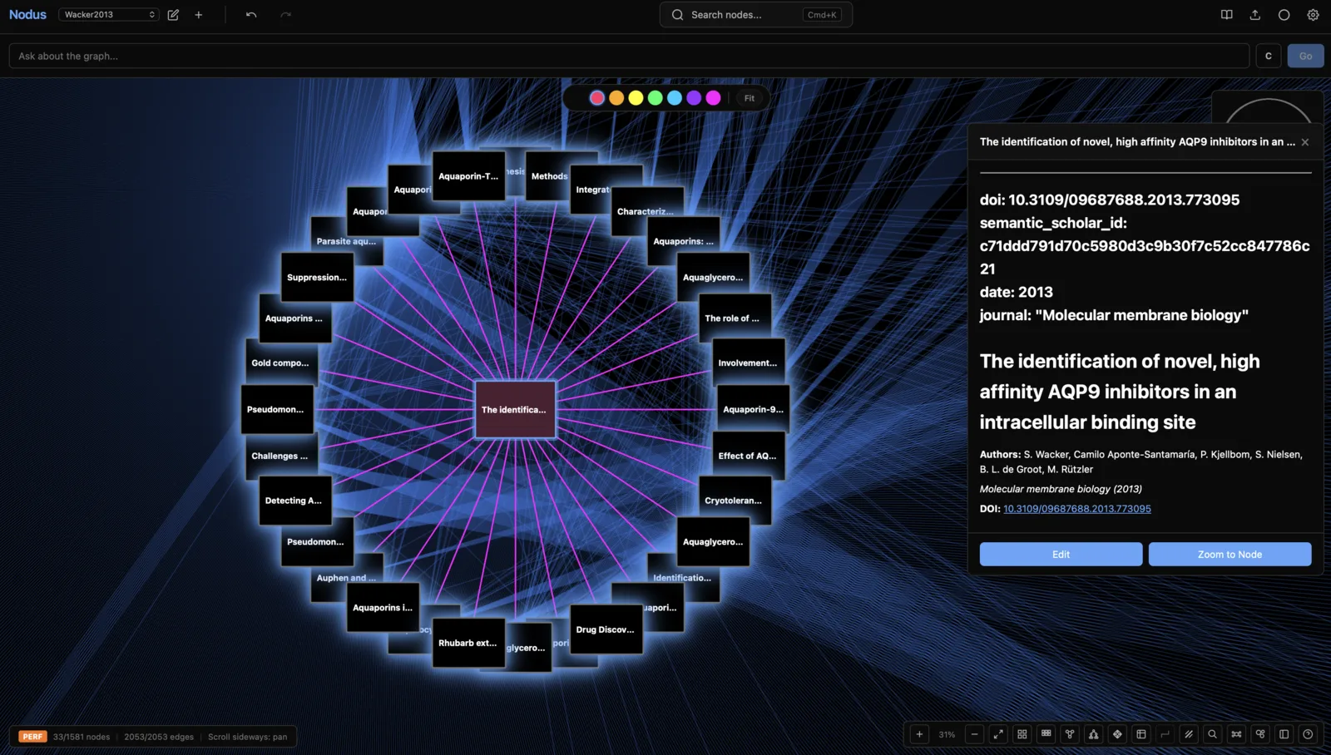Toggle the diagonal lines edge style icon
The width and height of the screenshot is (1331, 755).
1189,734
